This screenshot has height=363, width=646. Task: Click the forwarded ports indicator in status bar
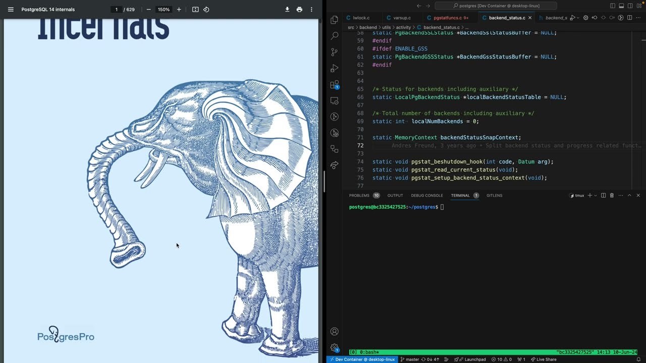pos(520,359)
